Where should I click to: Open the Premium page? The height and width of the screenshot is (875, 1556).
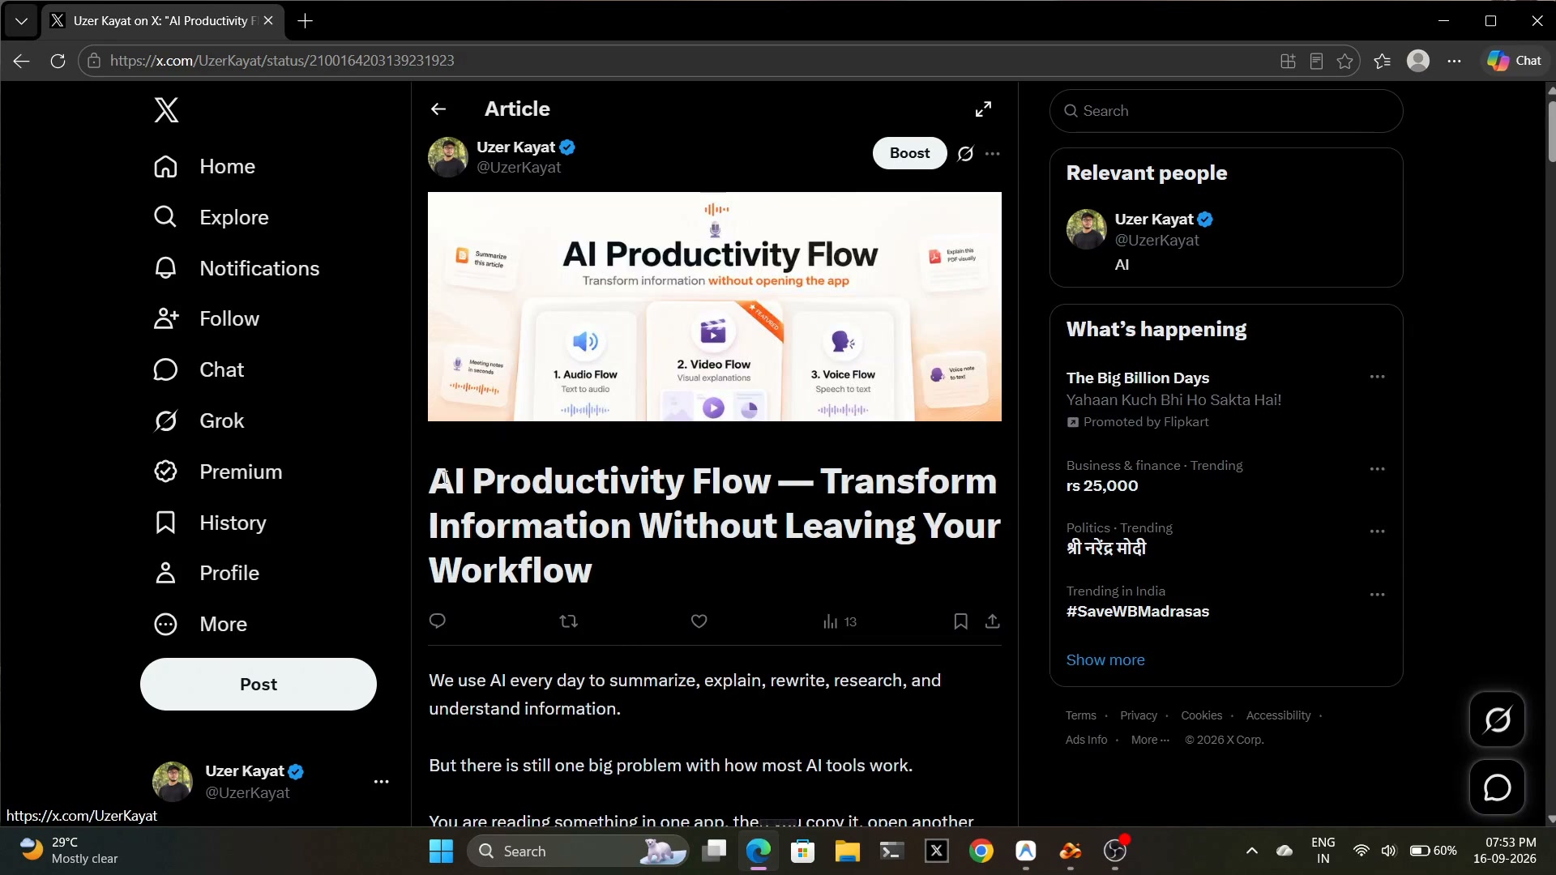(x=217, y=472)
